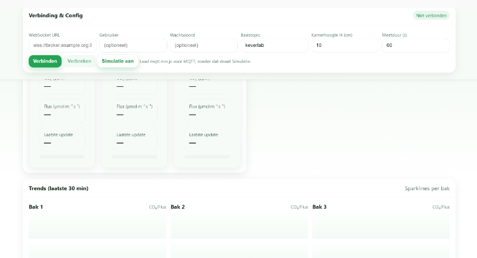The width and height of the screenshot is (477, 258).
Task: Select the Flux value in the second card
Action: tap(120, 115)
